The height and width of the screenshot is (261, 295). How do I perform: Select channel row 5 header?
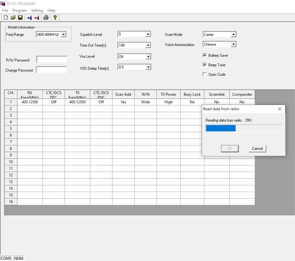point(11,128)
